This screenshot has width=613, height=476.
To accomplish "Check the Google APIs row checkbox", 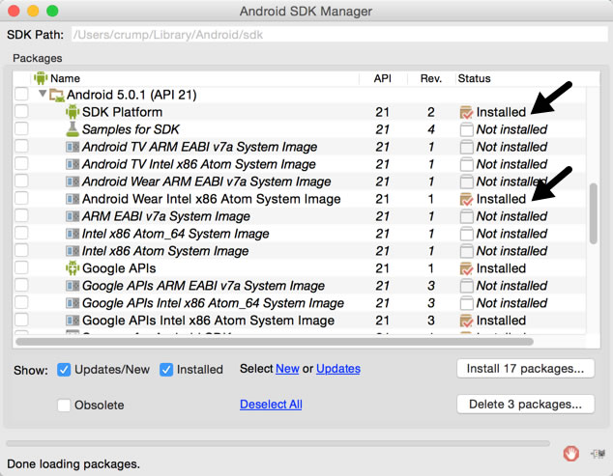I will pos(21,267).
